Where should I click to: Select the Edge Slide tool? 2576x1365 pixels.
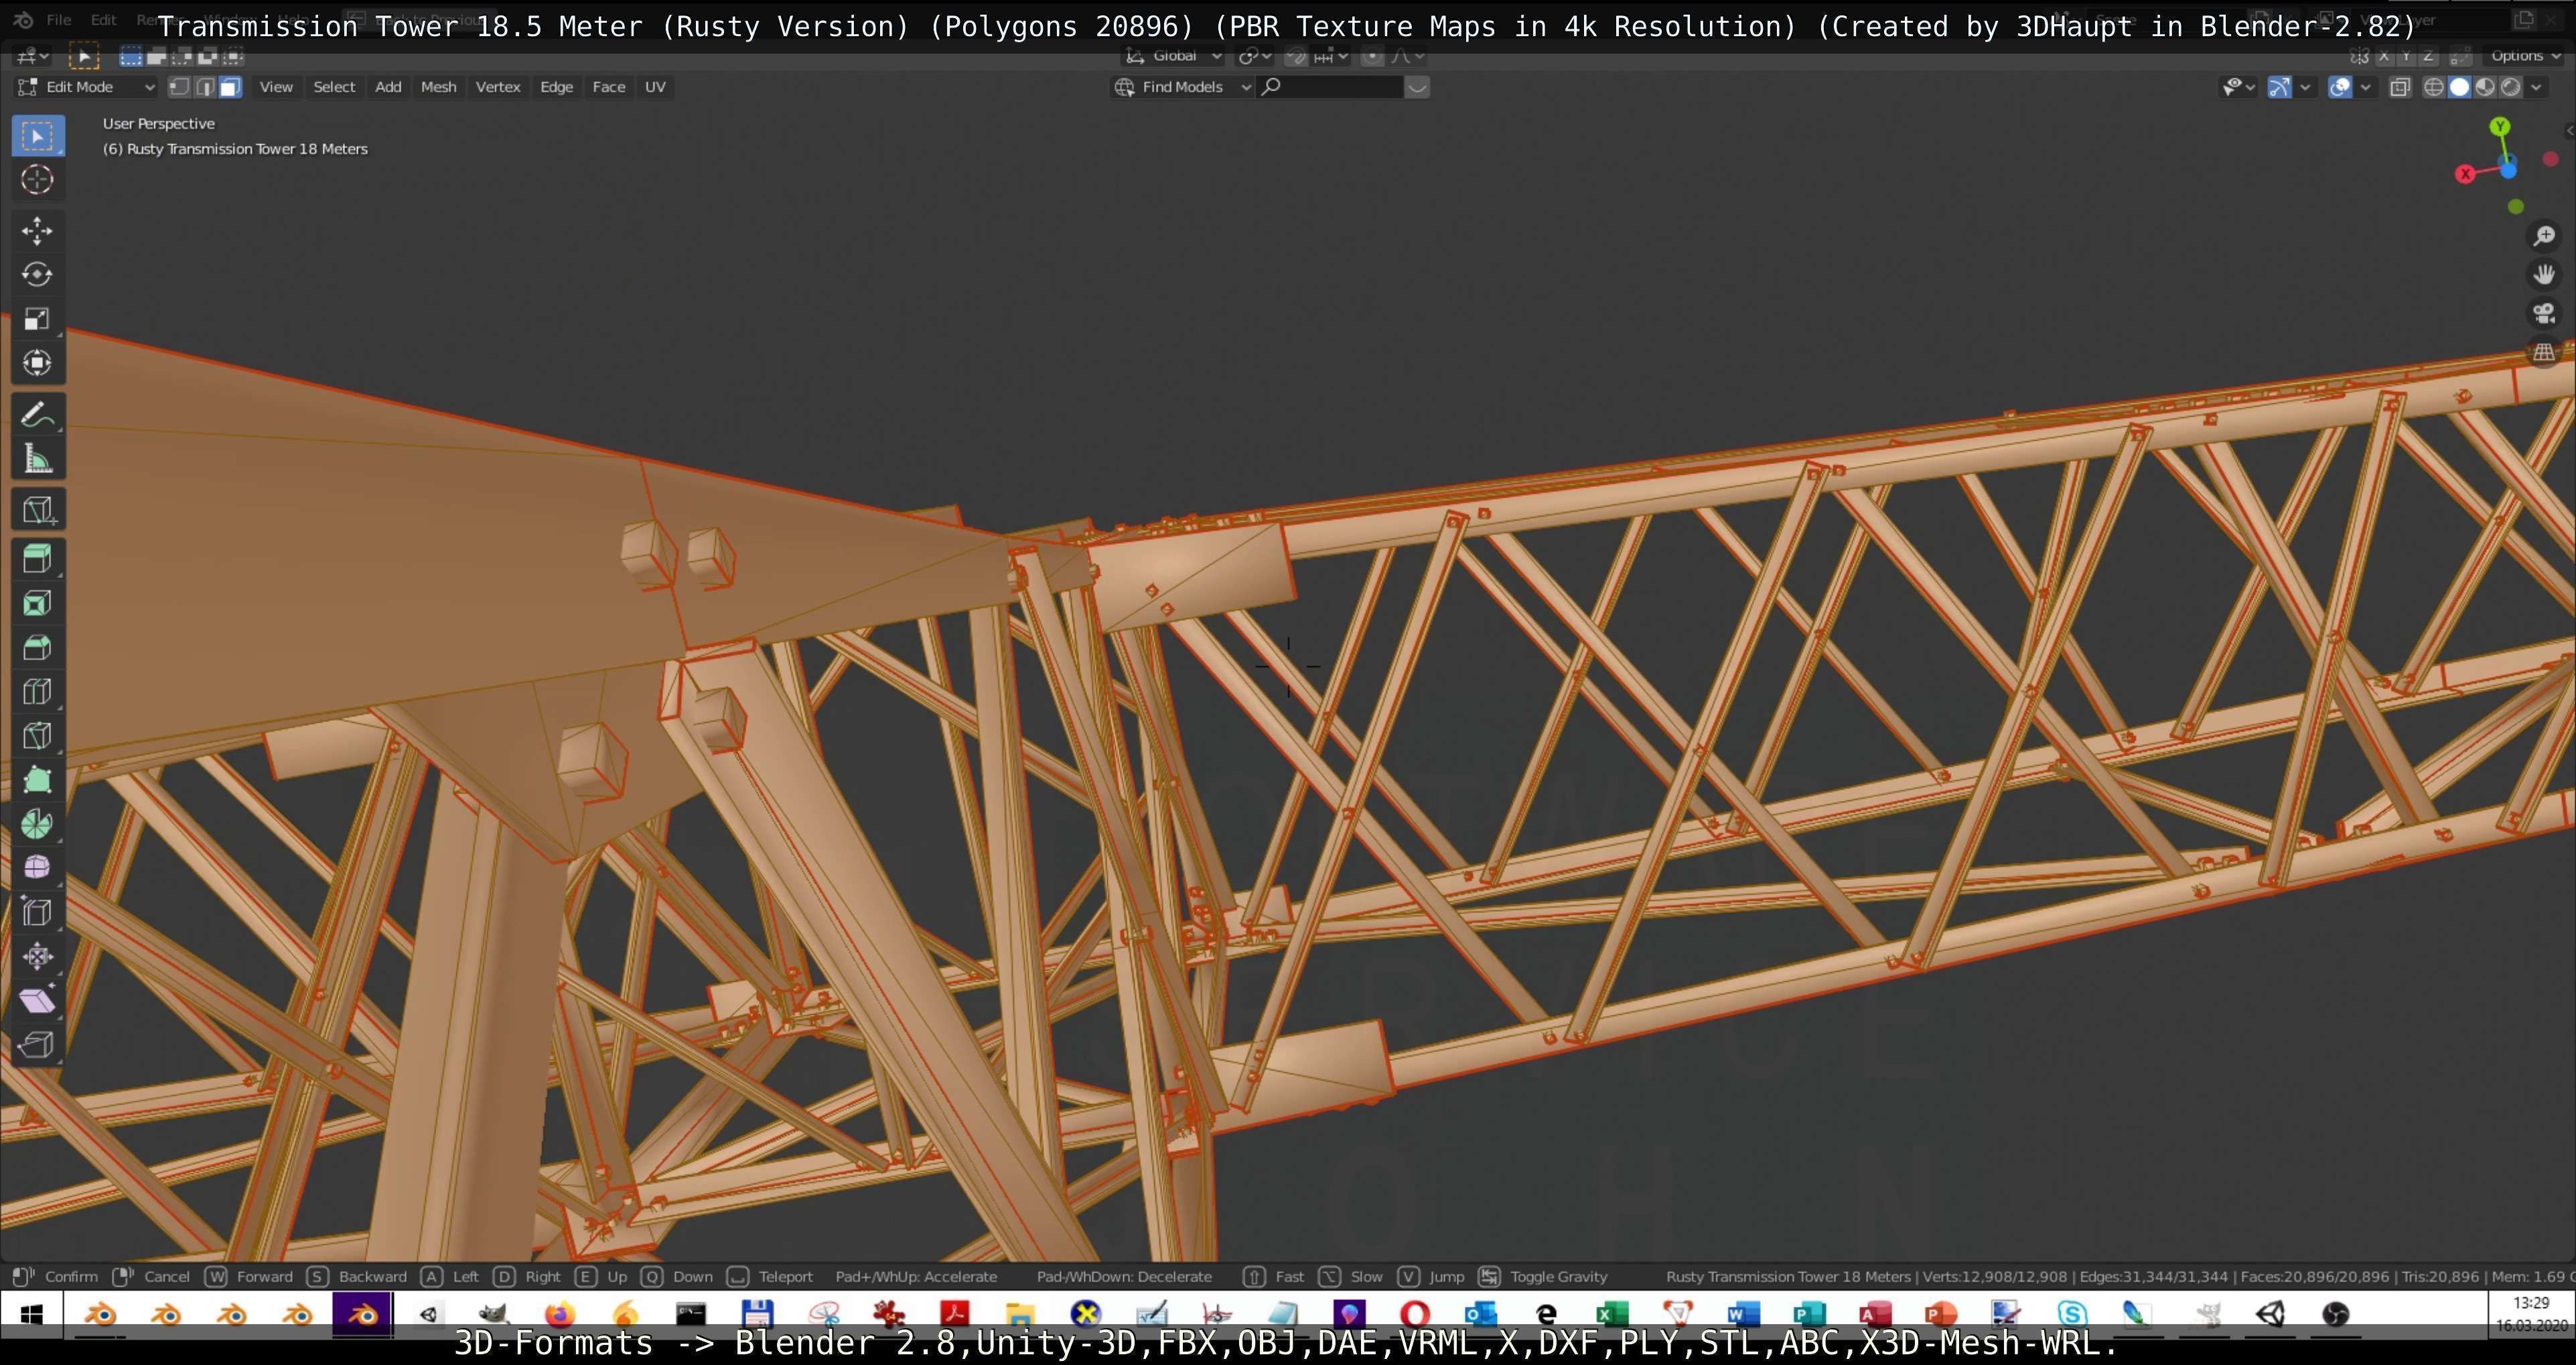pos(38,911)
